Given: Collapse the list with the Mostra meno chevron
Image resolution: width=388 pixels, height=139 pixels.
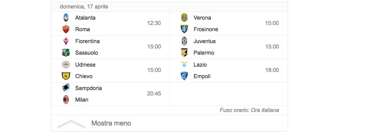Looking at the screenshot, I should [71, 124].
